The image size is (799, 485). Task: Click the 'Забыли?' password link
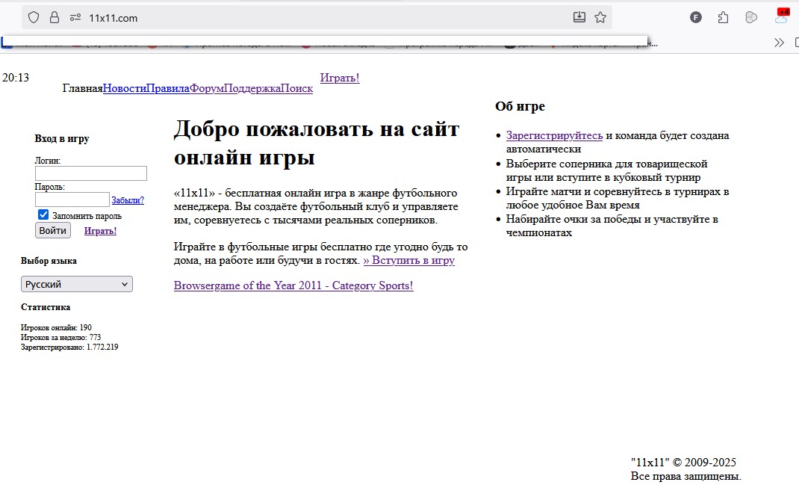point(128,200)
